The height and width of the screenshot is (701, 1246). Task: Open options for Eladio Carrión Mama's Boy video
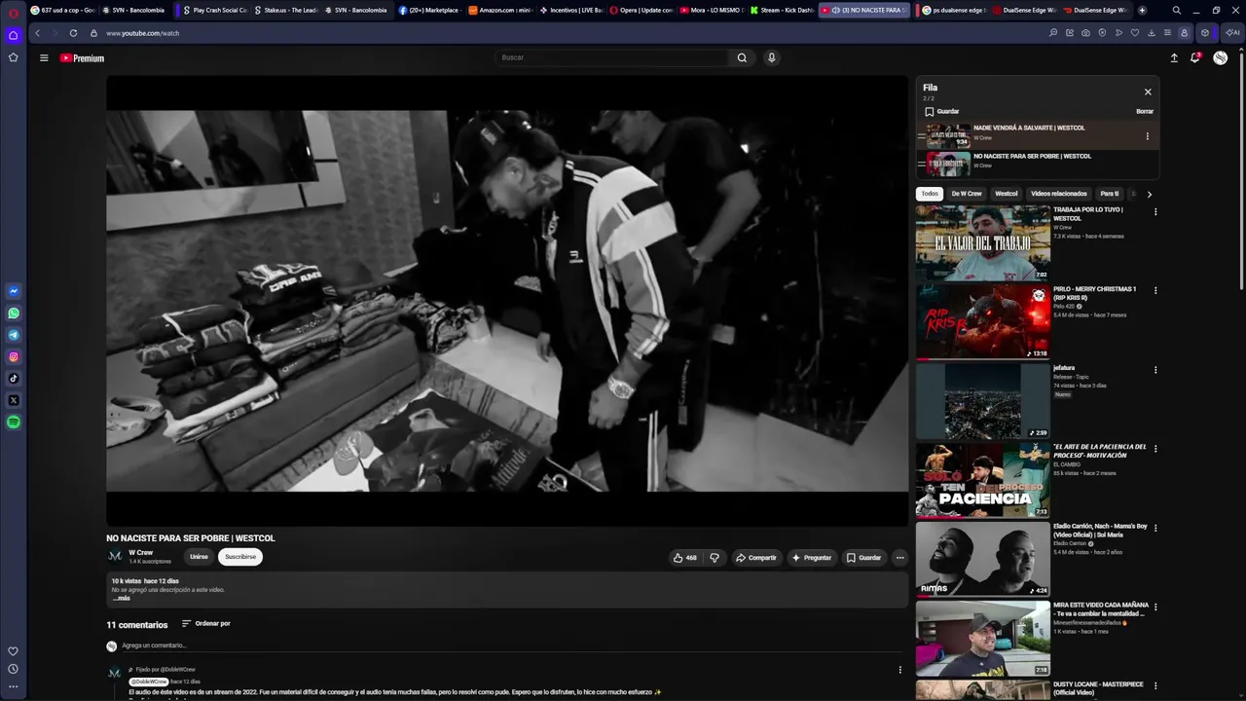pos(1155,528)
